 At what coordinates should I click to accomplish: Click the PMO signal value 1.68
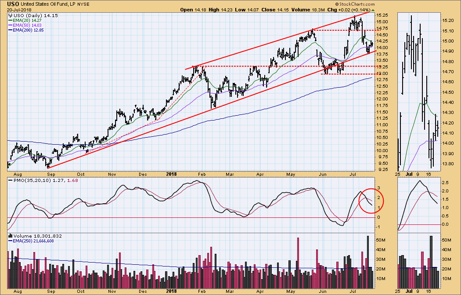coord(72,180)
